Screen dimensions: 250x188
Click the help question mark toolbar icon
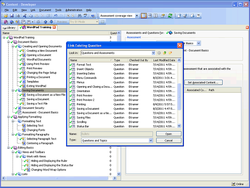click(x=93, y=16)
